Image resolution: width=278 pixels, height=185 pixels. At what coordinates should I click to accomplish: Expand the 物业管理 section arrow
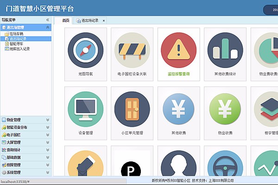point(48,120)
